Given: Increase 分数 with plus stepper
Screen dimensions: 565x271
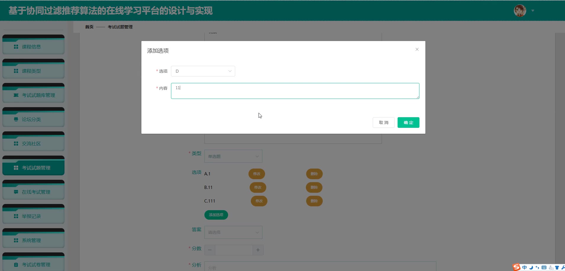Looking at the screenshot, I should click(x=258, y=250).
